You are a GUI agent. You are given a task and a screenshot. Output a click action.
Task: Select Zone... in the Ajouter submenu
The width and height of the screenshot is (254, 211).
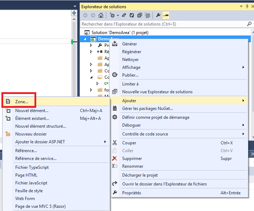(x=56, y=101)
